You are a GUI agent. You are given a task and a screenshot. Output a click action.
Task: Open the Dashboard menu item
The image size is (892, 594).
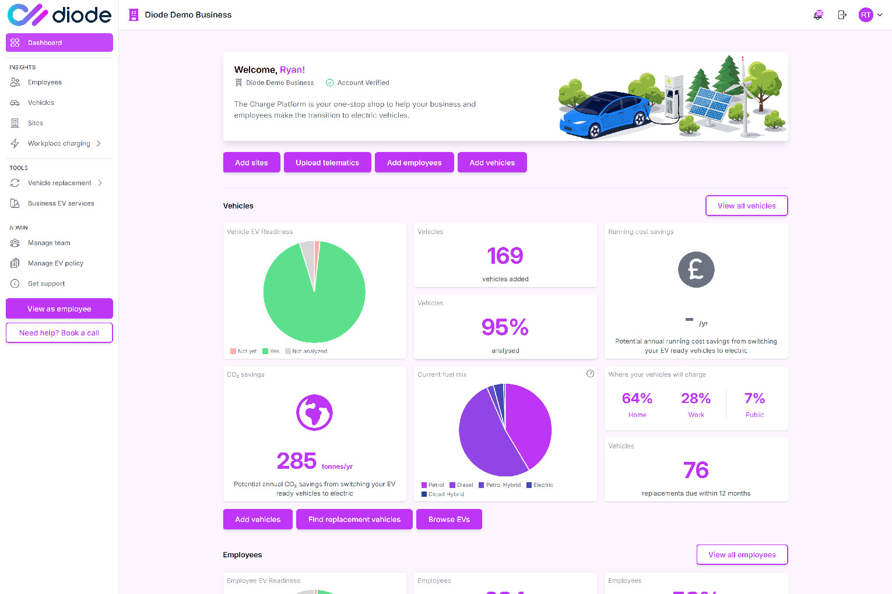[x=59, y=43]
